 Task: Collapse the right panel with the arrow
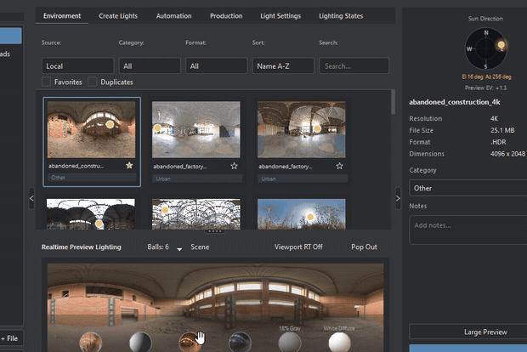click(398, 198)
